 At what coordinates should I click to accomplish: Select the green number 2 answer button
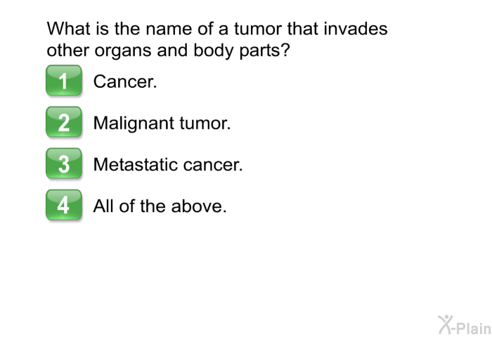(x=64, y=122)
